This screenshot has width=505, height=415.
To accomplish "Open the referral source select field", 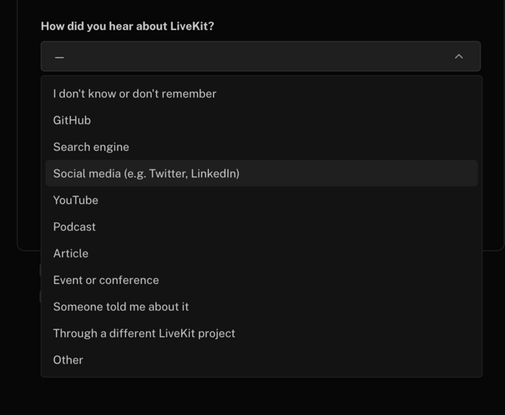I will (252, 56).
